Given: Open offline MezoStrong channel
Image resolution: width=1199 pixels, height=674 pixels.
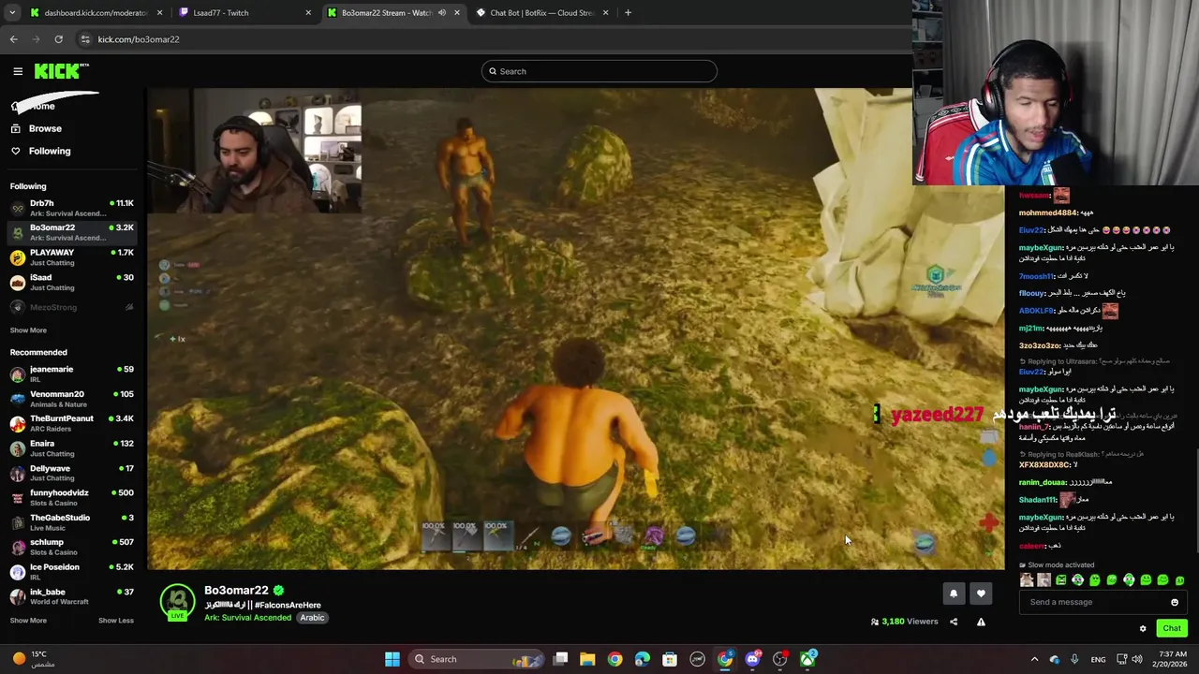Looking at the screenshot, I should click(72, 307).
